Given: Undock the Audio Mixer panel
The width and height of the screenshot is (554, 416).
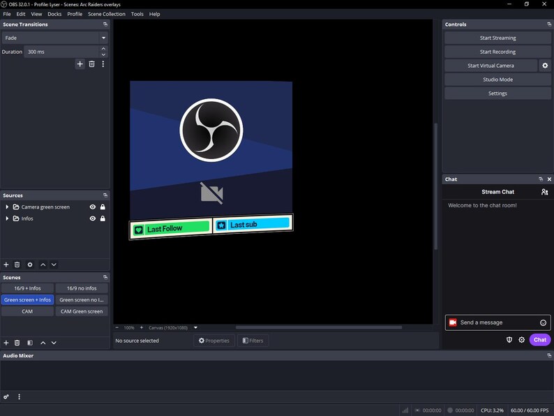Looking at the screenshot, I should coord(549,355).
